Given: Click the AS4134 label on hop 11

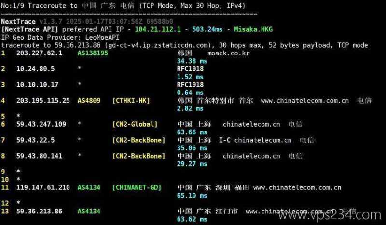Looking at the screenshot, I should pos(89,187).
